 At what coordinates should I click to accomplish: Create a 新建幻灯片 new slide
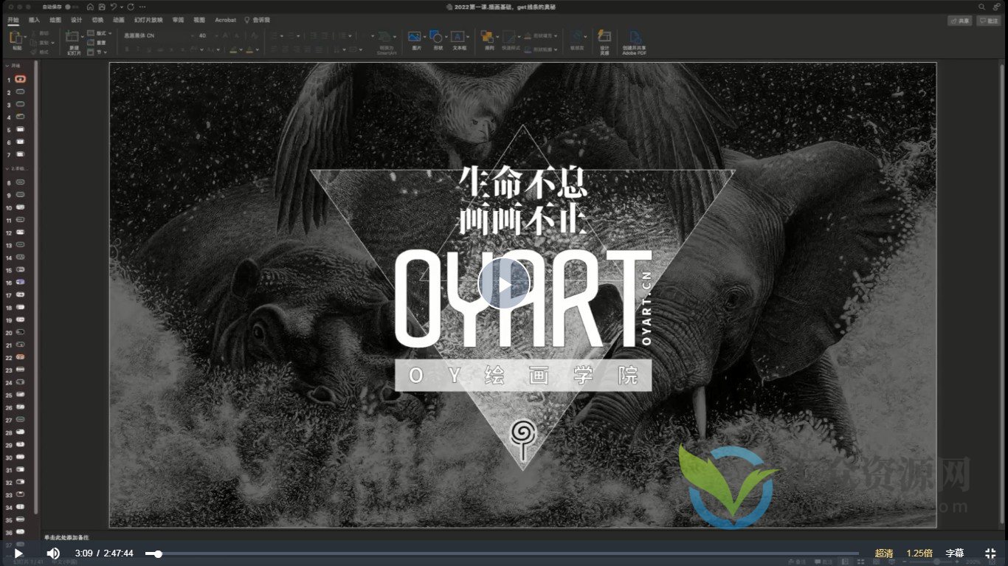(x=73, y=44)
